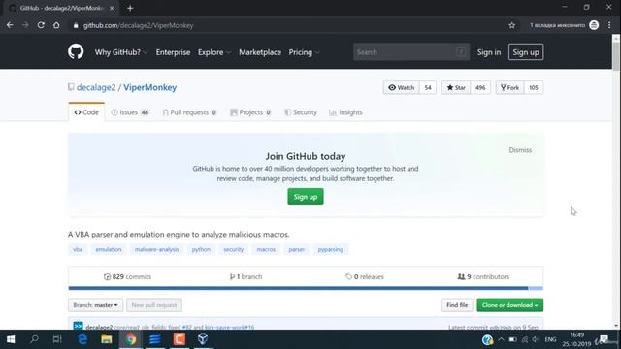View the 9 contributors link
The image size is (621, 349).
point(483,276)
